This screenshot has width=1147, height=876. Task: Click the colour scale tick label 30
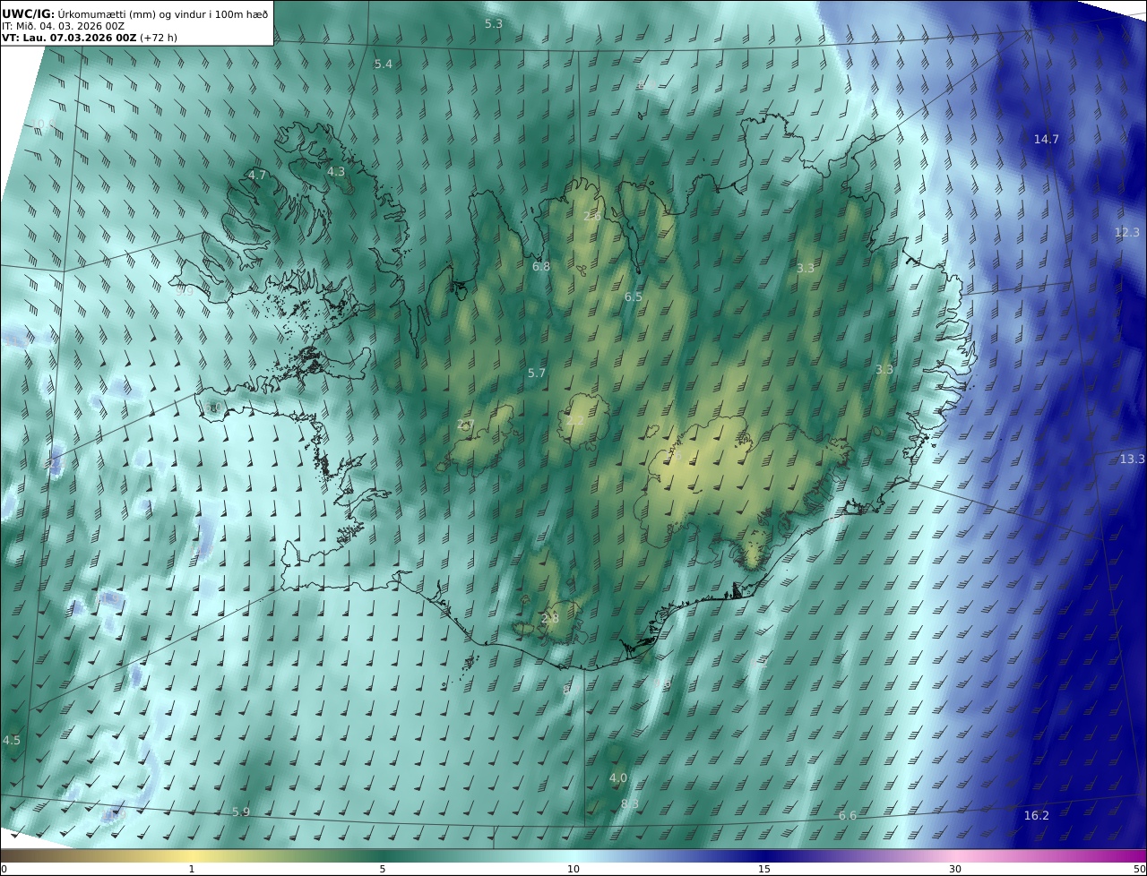(955, 869)
